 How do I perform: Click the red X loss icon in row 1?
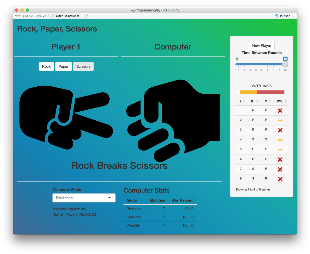[x=280, y=110]
